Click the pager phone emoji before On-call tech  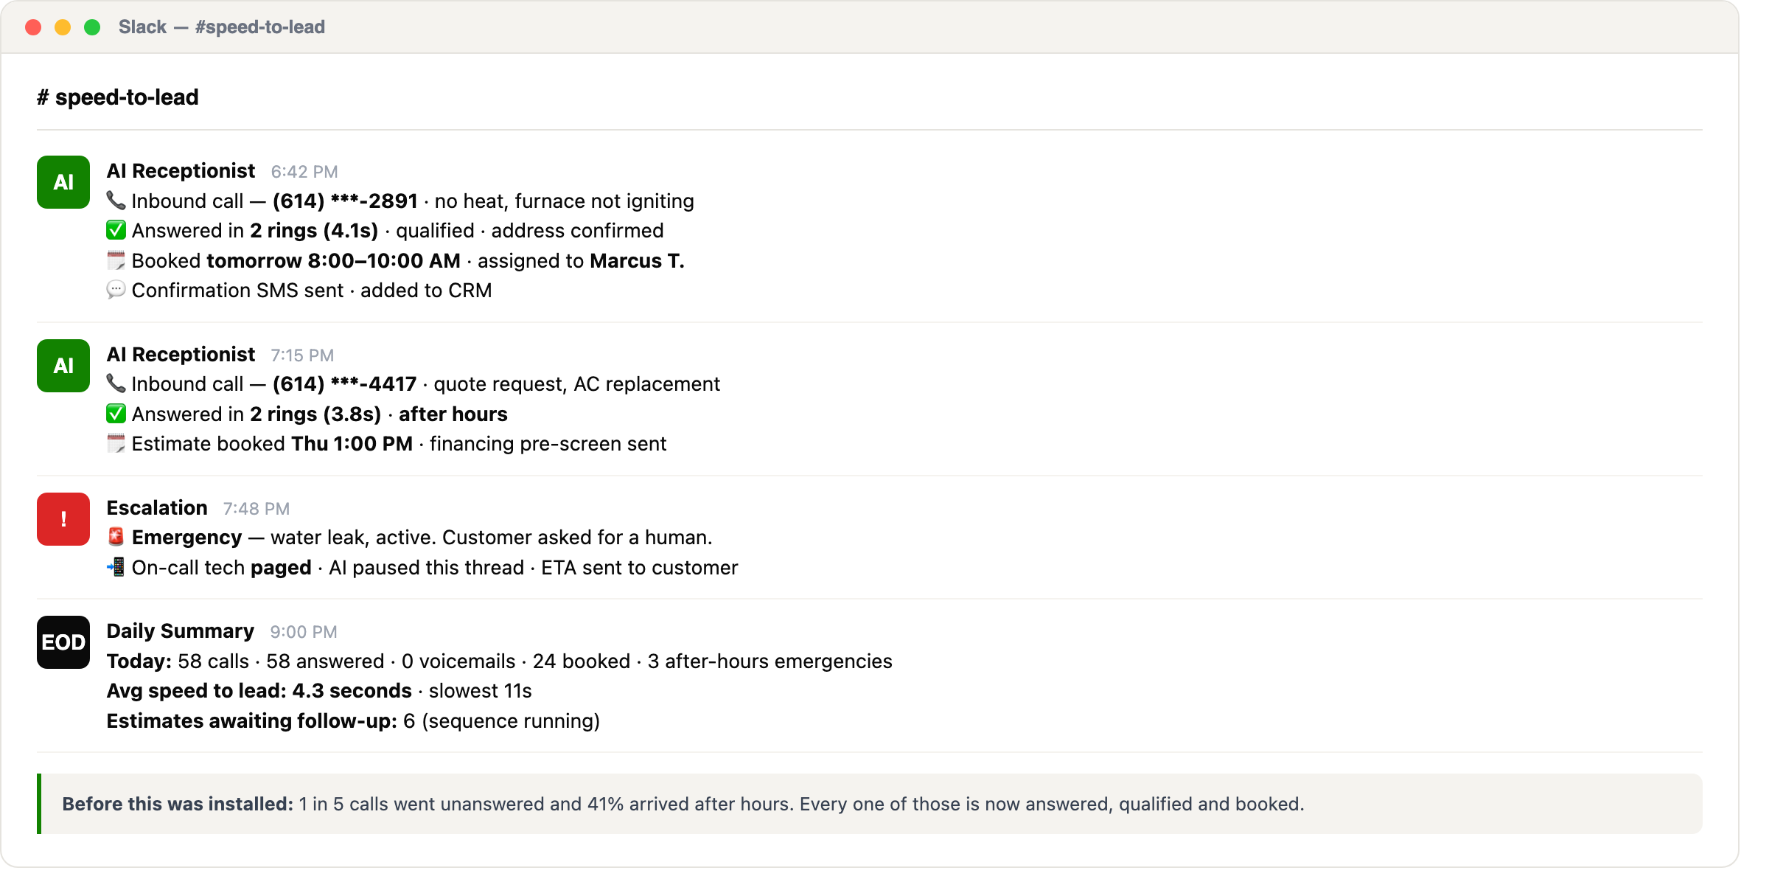[116, 567]
